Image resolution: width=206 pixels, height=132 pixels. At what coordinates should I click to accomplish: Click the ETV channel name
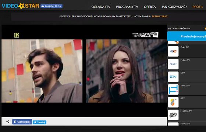[x=182, y=73]
